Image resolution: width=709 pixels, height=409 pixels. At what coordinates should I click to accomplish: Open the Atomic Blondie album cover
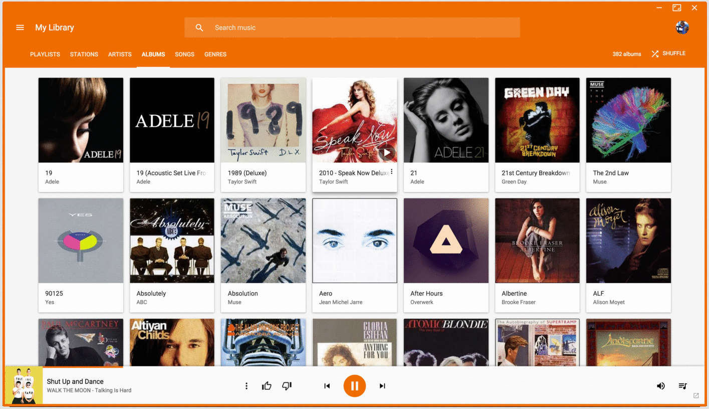[446, 342]
